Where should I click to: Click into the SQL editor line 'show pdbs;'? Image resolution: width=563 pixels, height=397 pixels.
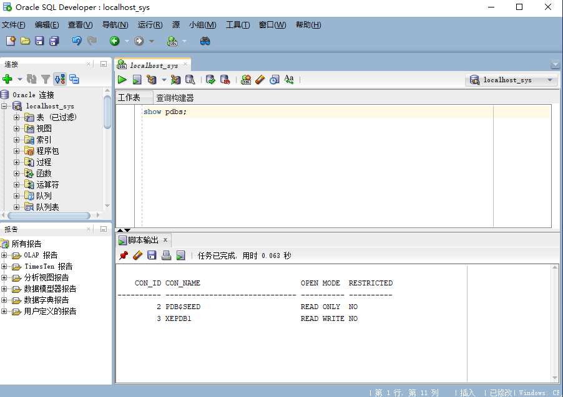point(165,112)
